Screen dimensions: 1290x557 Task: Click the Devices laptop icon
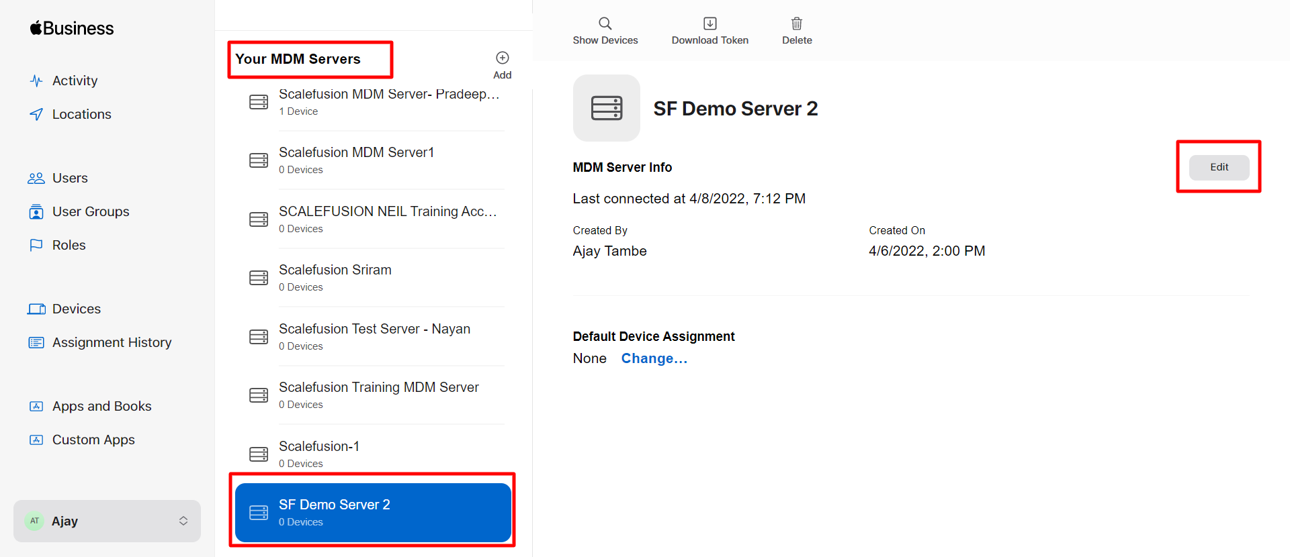tap(36, 309)
